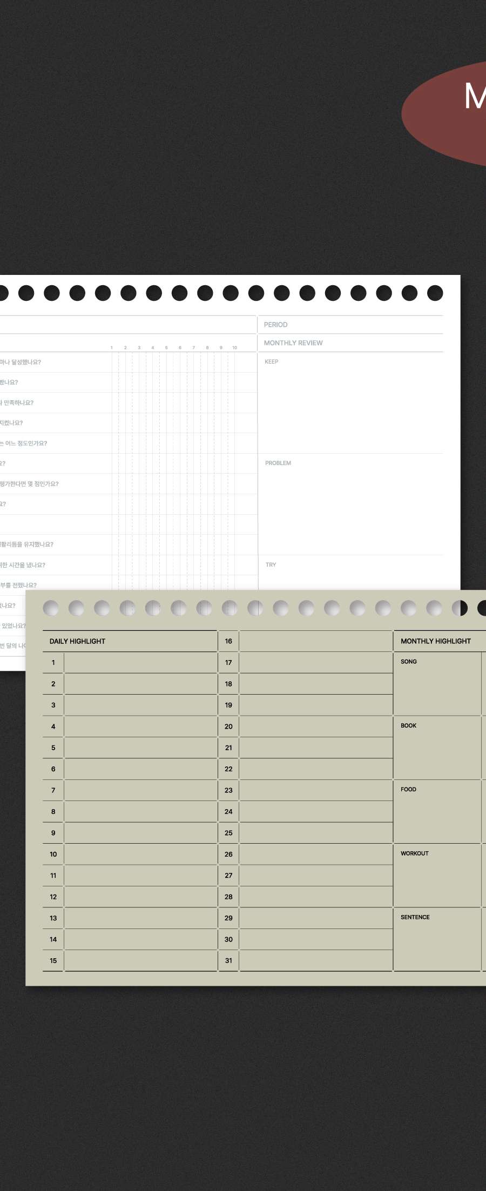
Task: Click day number 22 in highlight list
Action: pyautogui.click(x=228, y=769)
